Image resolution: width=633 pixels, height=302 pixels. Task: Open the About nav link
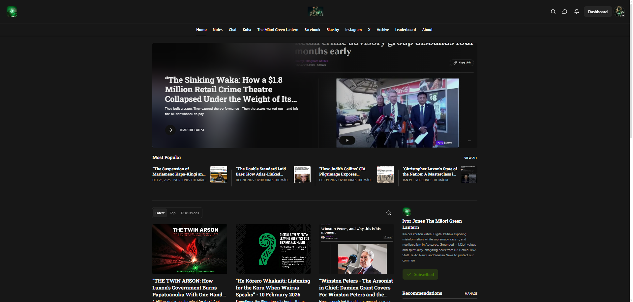click(427, 30)
